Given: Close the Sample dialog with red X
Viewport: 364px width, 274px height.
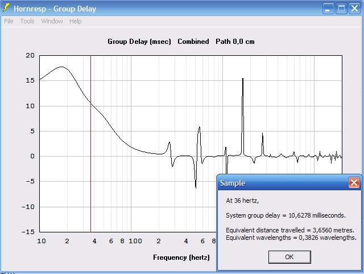Looking at the screenshot, I should [x=354, y=183].
